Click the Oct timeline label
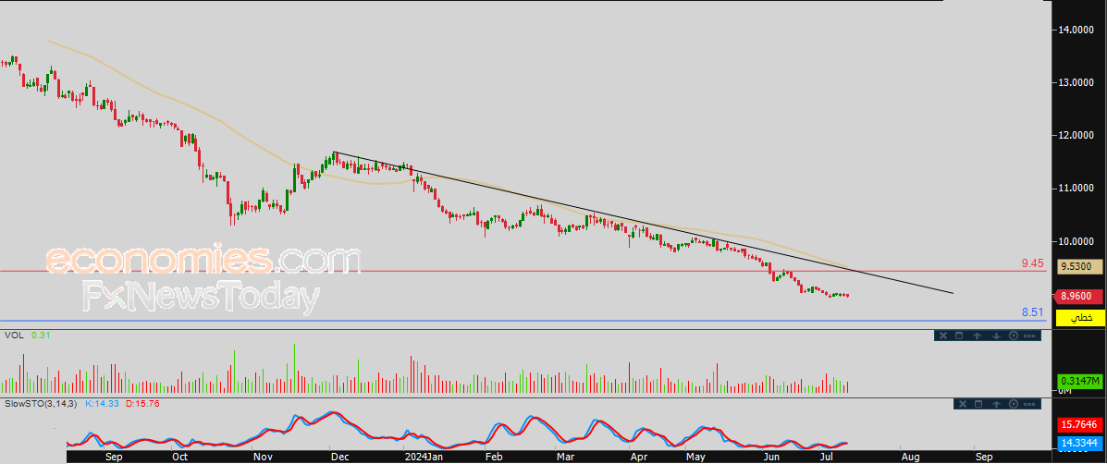The height and width of the screenshot is (464, 1107). click(x=180, y=457)
